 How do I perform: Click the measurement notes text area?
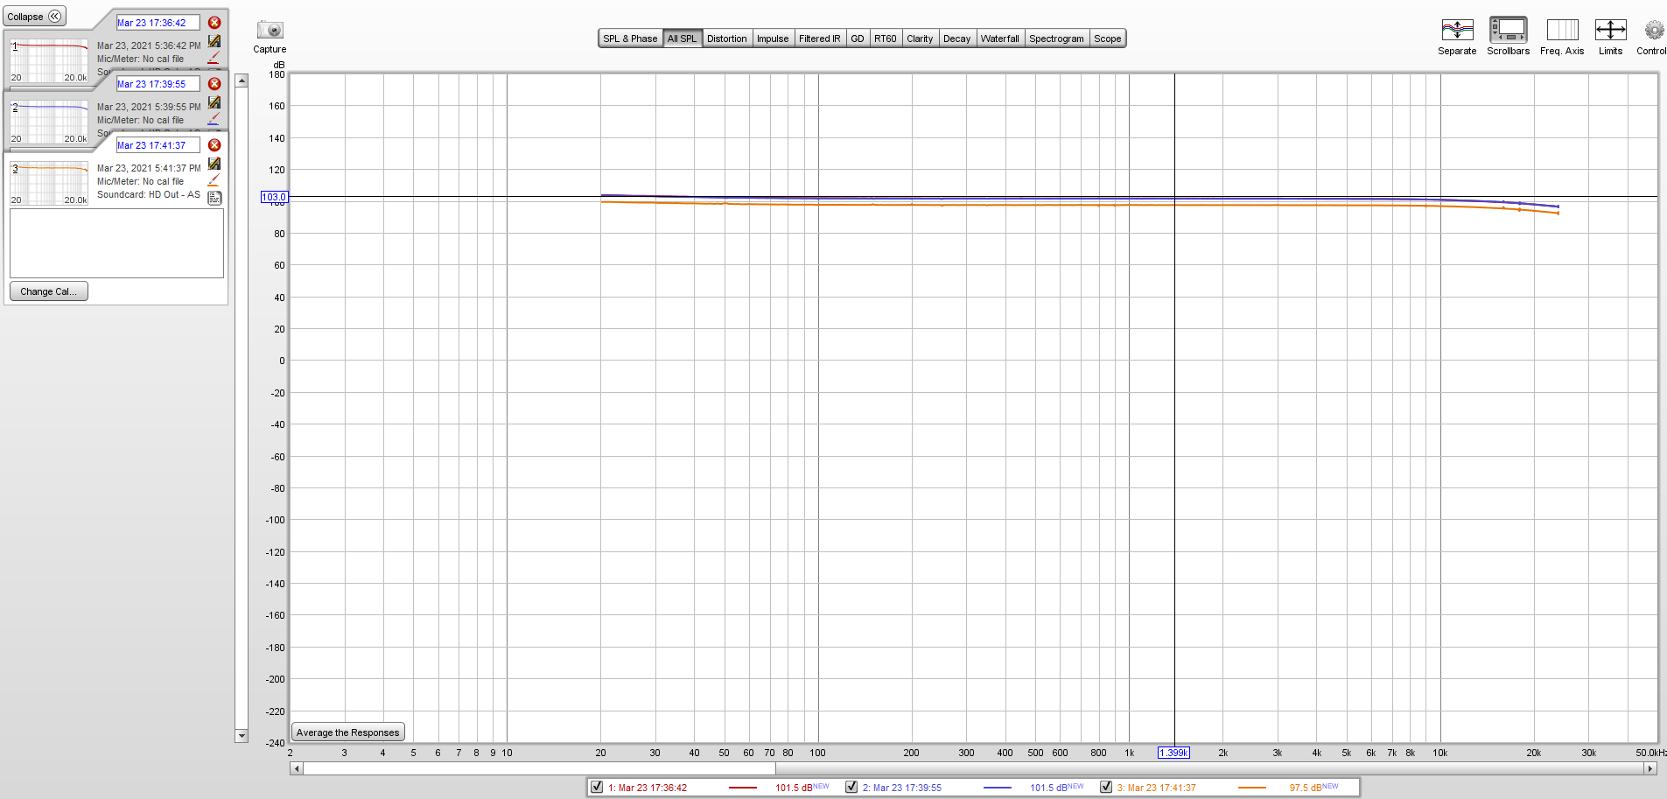[116, 243]
